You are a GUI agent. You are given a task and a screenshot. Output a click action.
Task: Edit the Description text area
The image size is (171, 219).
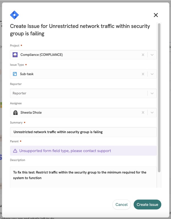[x=83, y=177]
